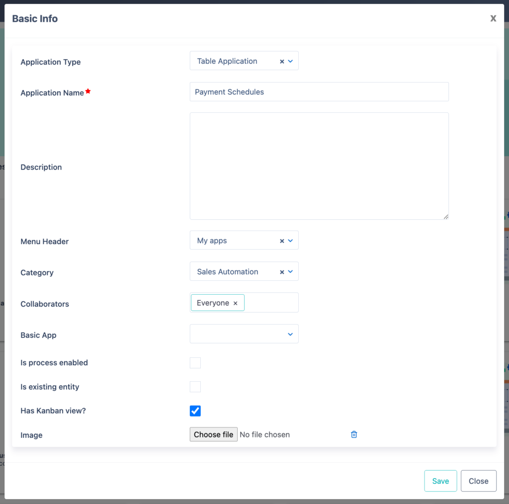The image size is (509, 504).
Task: Clear the My apps Menu Header with x icon
Action: pos(281,241)
